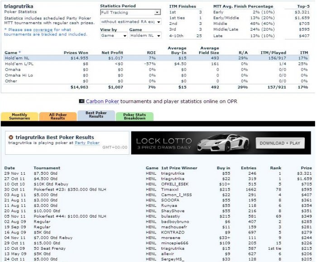This screenshot has height=262, width=317.
Task: Click the Pokerfest #23 tournament entry
Action: (70, 190)
